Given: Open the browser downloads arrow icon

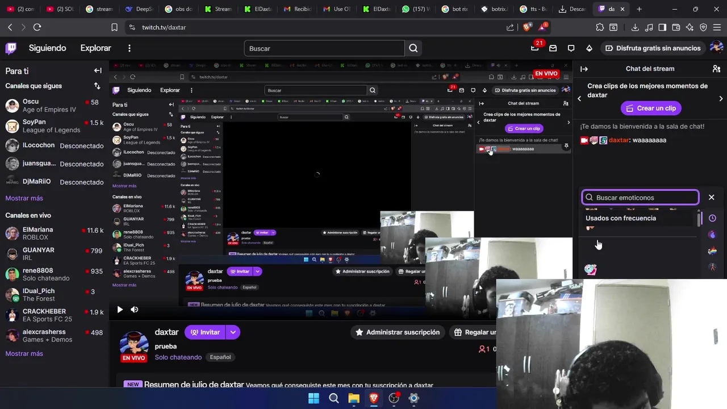Looking at the screenshot, I should click(x=635, y=27).
